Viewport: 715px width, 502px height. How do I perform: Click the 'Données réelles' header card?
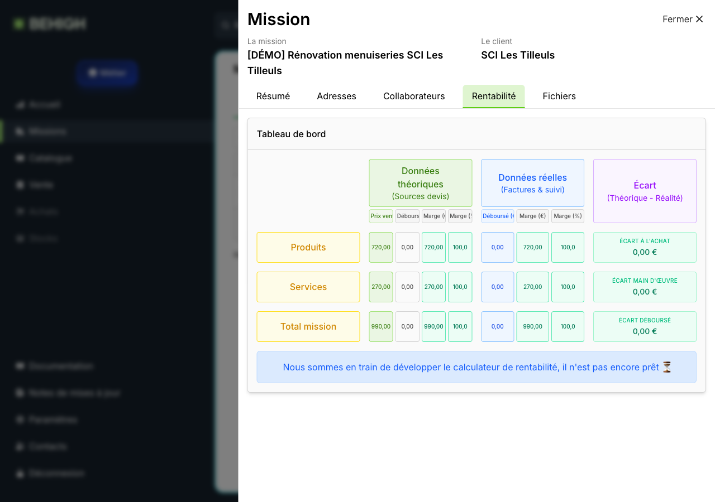533,183
